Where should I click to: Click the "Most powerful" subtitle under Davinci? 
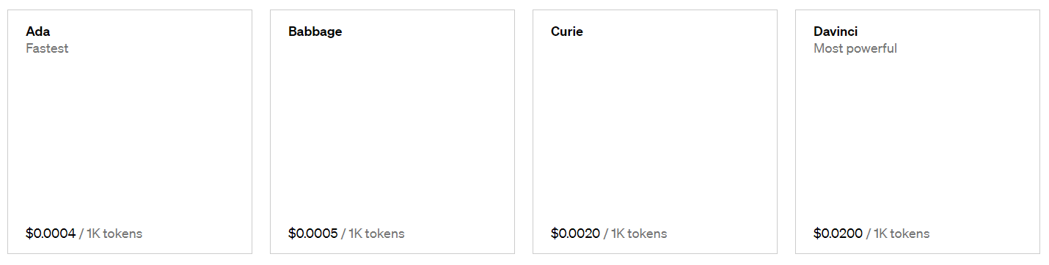point(855,48)
